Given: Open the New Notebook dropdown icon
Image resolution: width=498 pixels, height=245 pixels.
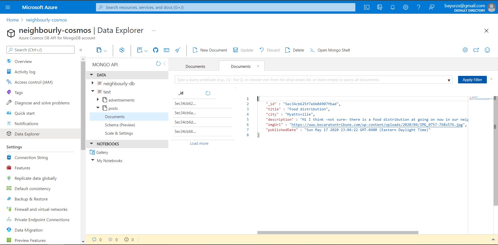Looking at the screenshot, I should coord(146,51).
